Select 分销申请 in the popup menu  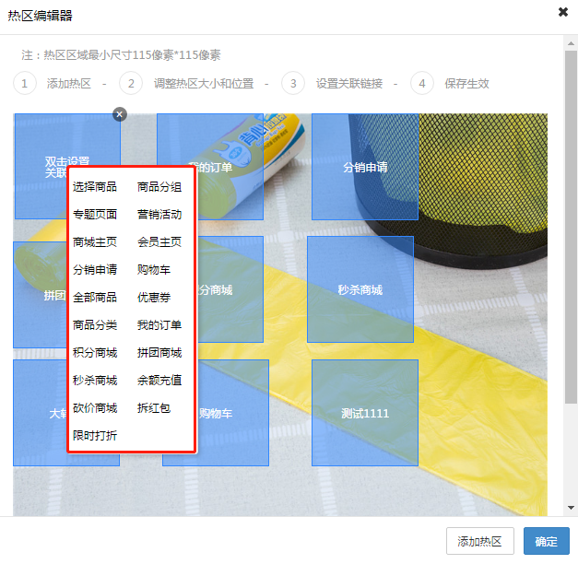[x=95, y=270]
